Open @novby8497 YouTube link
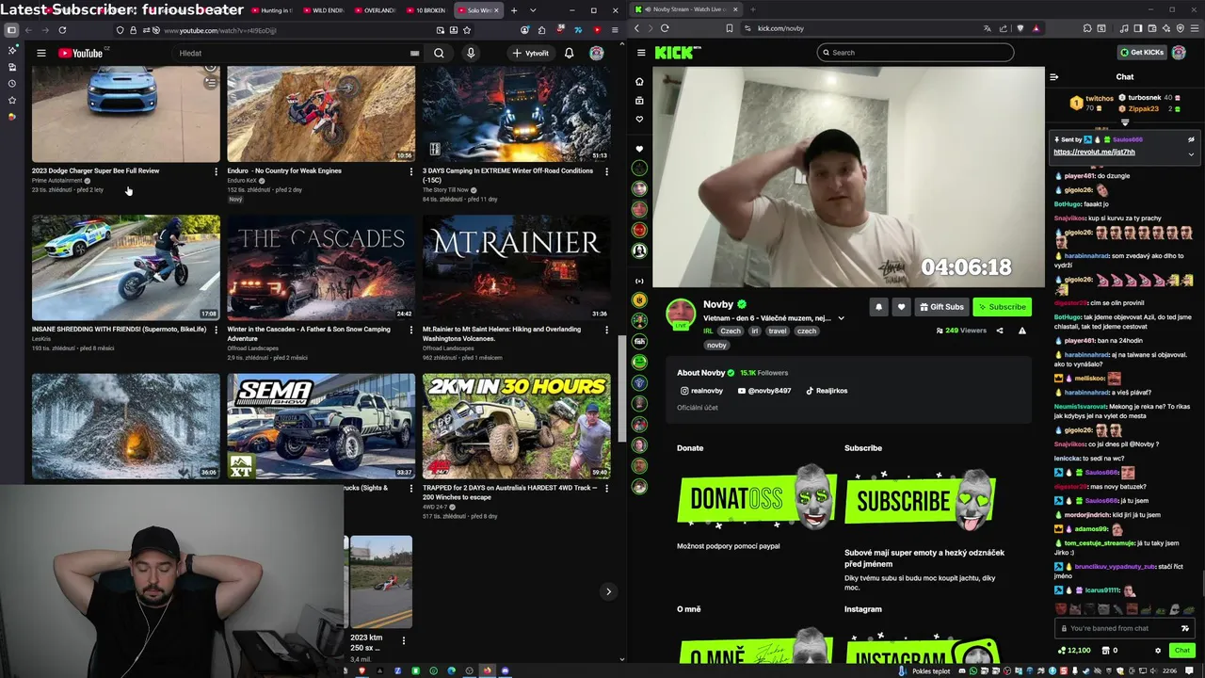 (764, 391)
